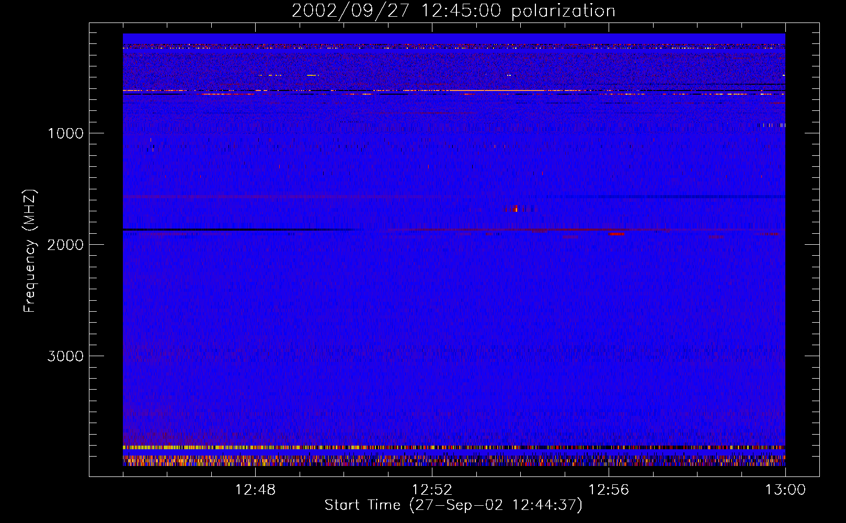Click the plot title "2002/09/27 12:45:00 polarization"
The image size is (846, 523).
coord(453,11)
